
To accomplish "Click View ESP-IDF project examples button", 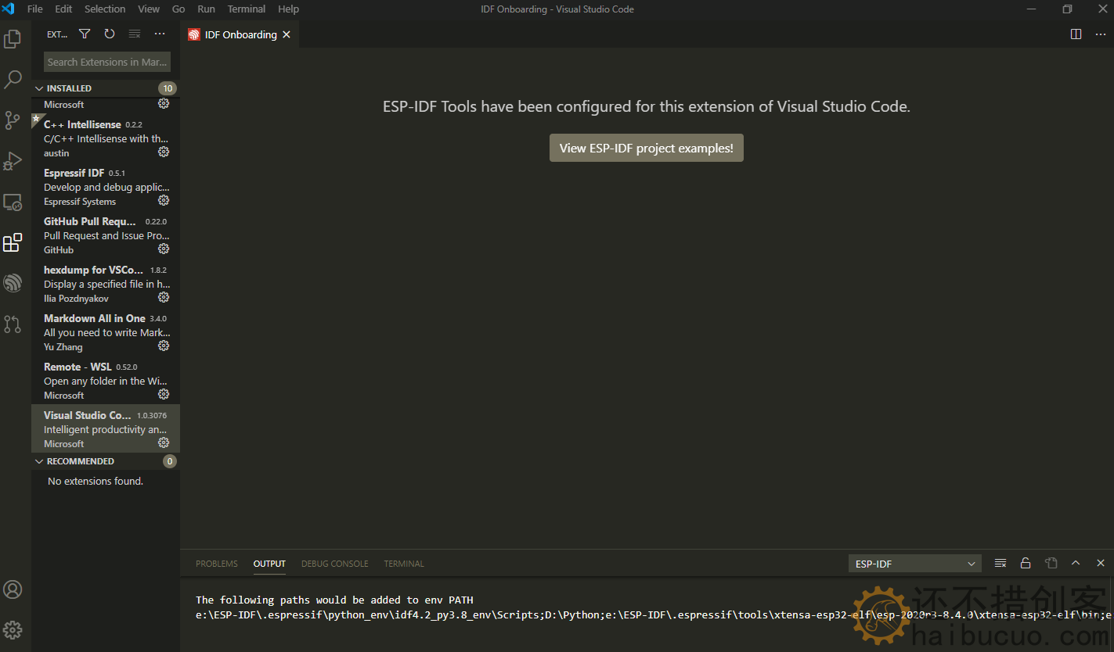I will coord(647,148).
